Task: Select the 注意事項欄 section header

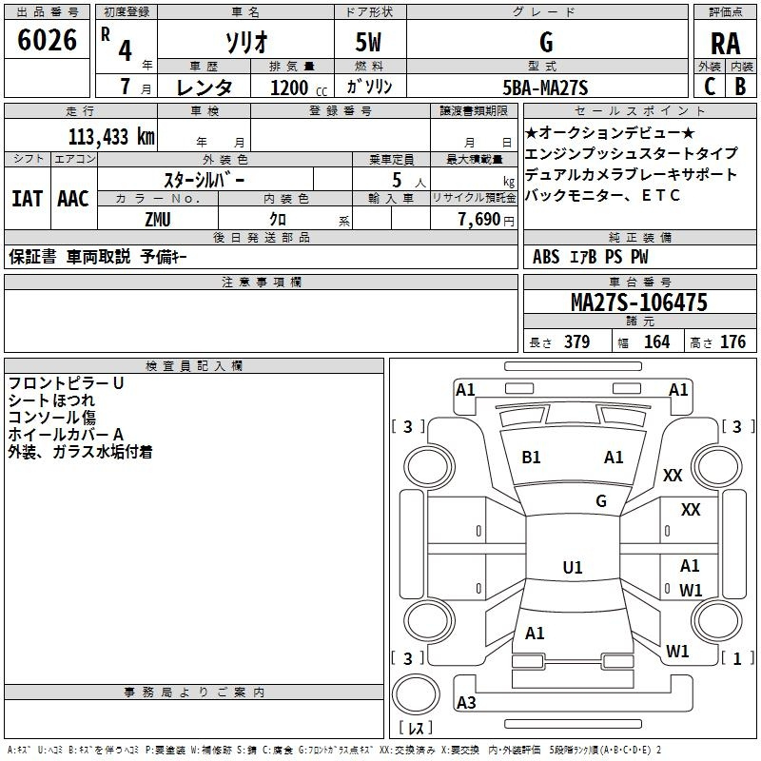Action: pyautogui.click(x=261, y=282)
